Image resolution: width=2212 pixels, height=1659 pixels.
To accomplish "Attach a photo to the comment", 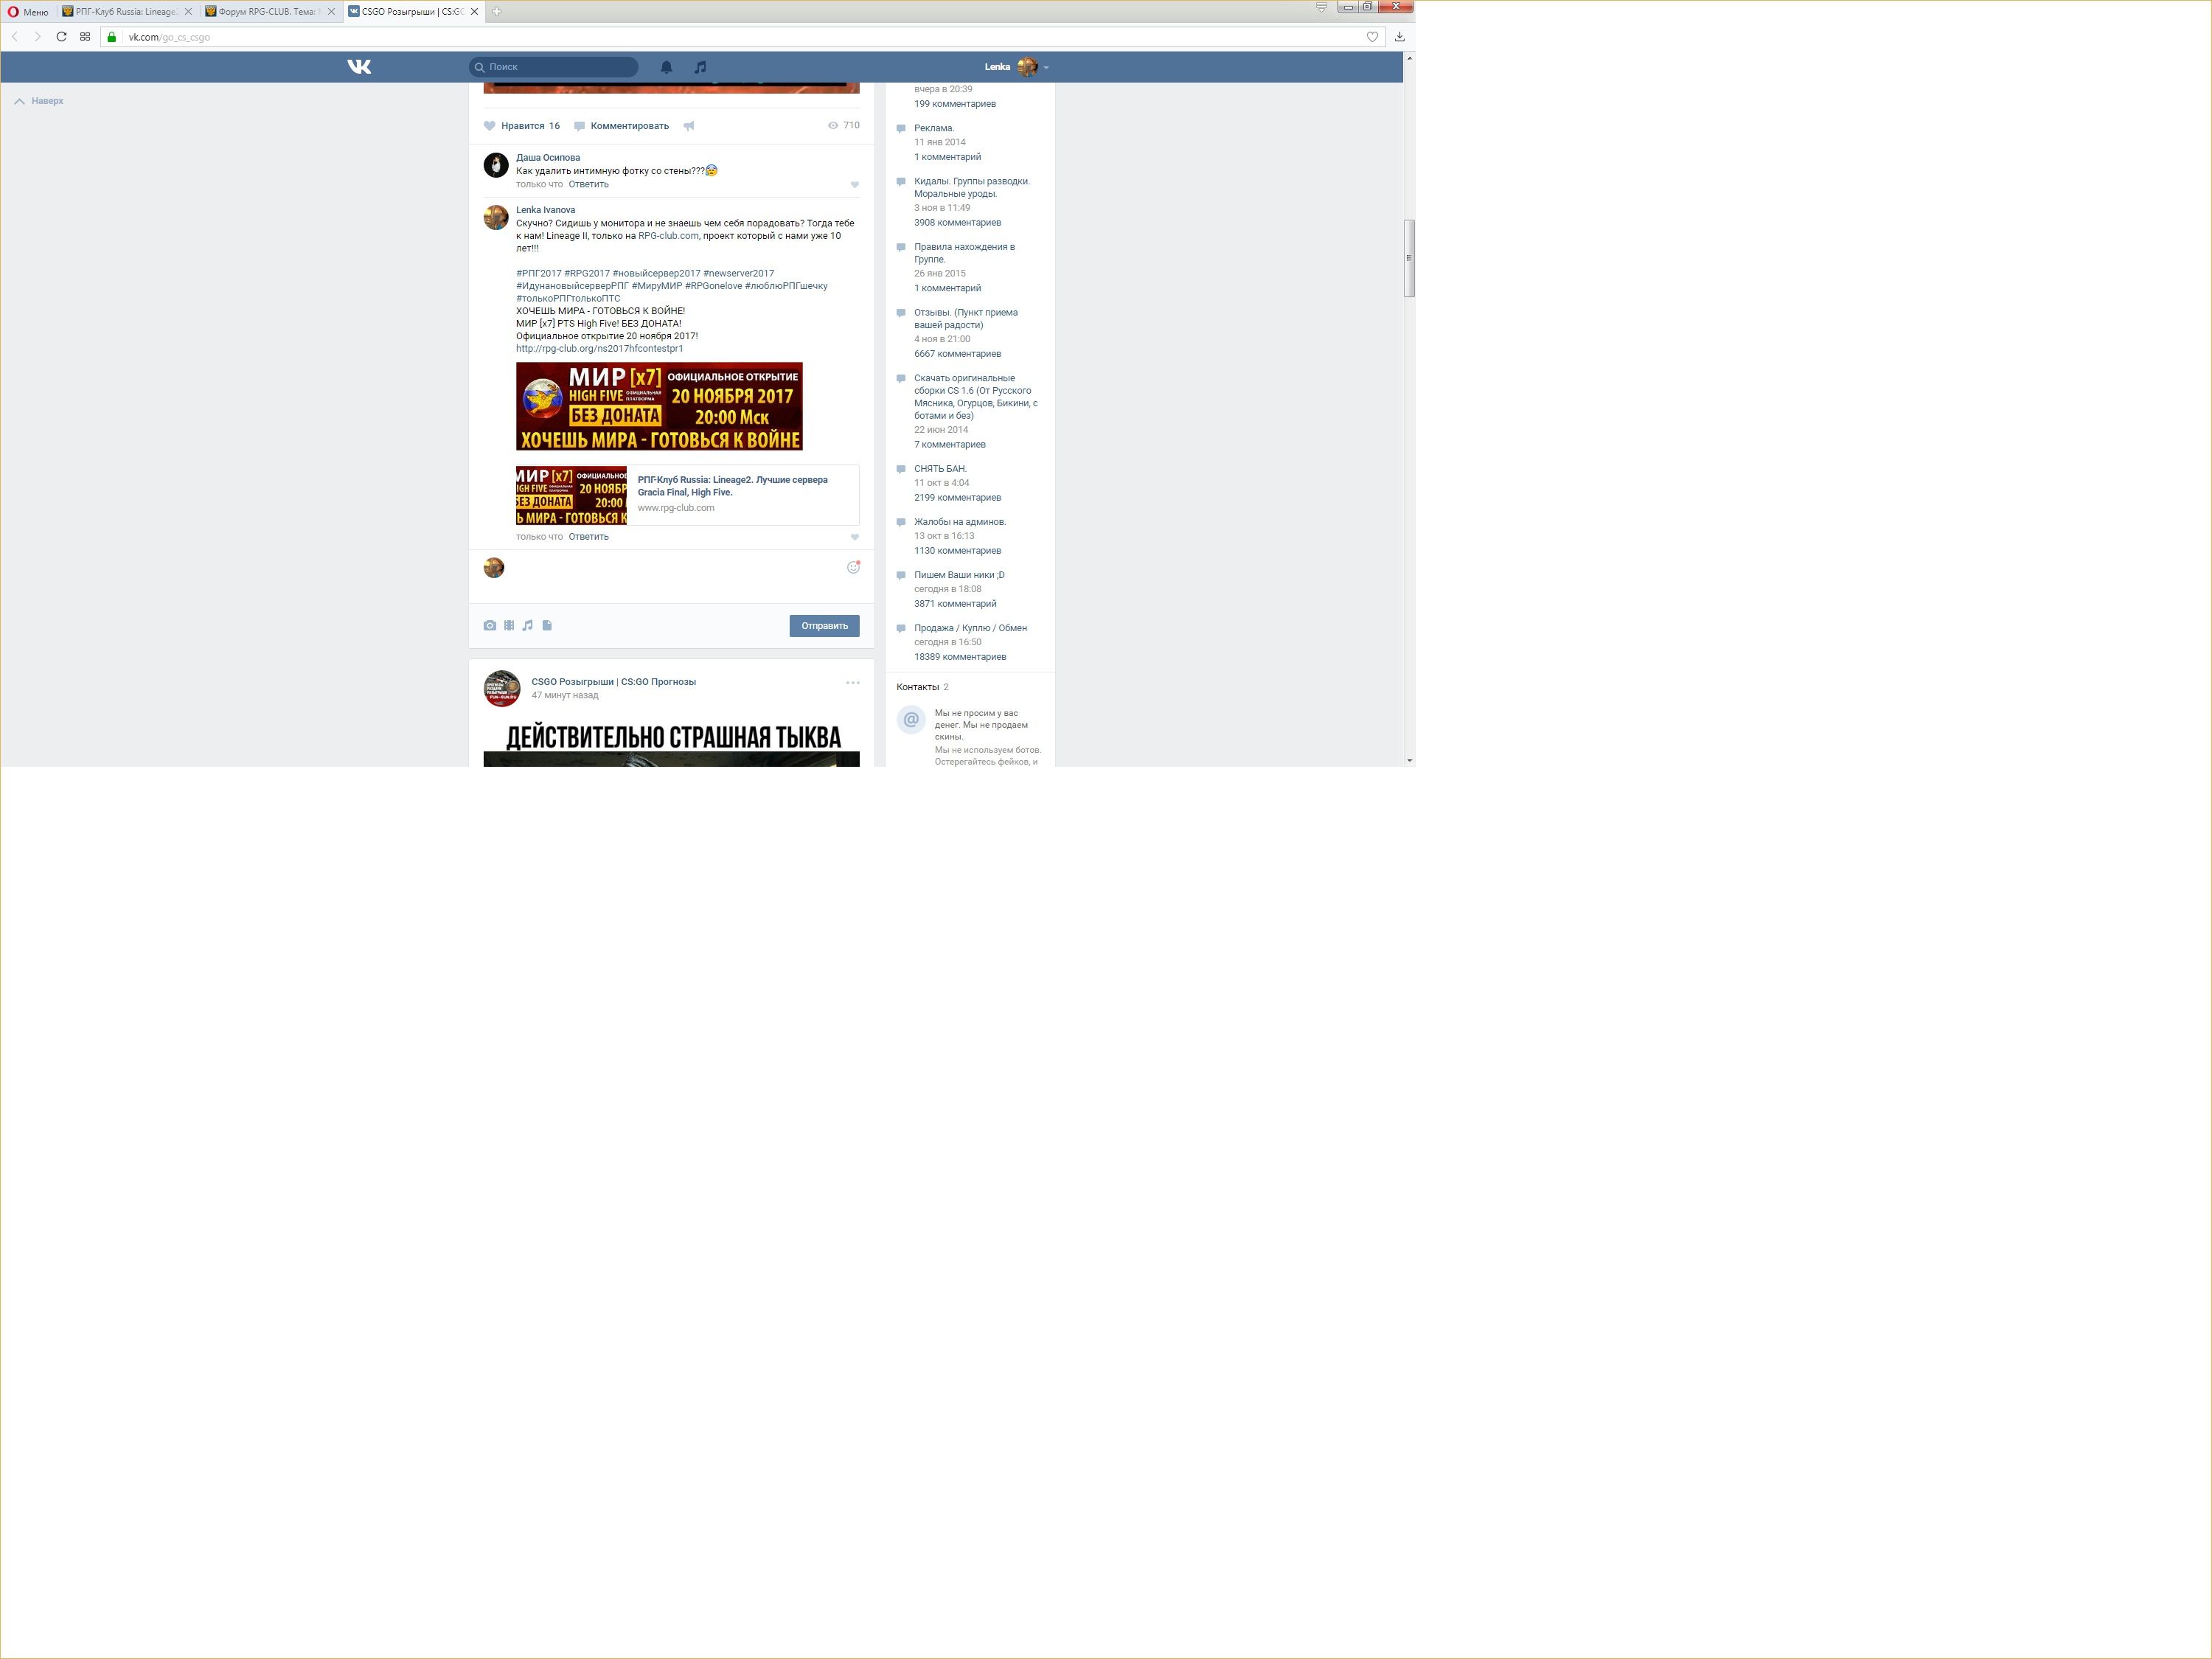I will (x=489, y=626).
